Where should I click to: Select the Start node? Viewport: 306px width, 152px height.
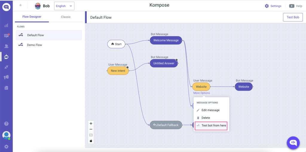(116, 44)
